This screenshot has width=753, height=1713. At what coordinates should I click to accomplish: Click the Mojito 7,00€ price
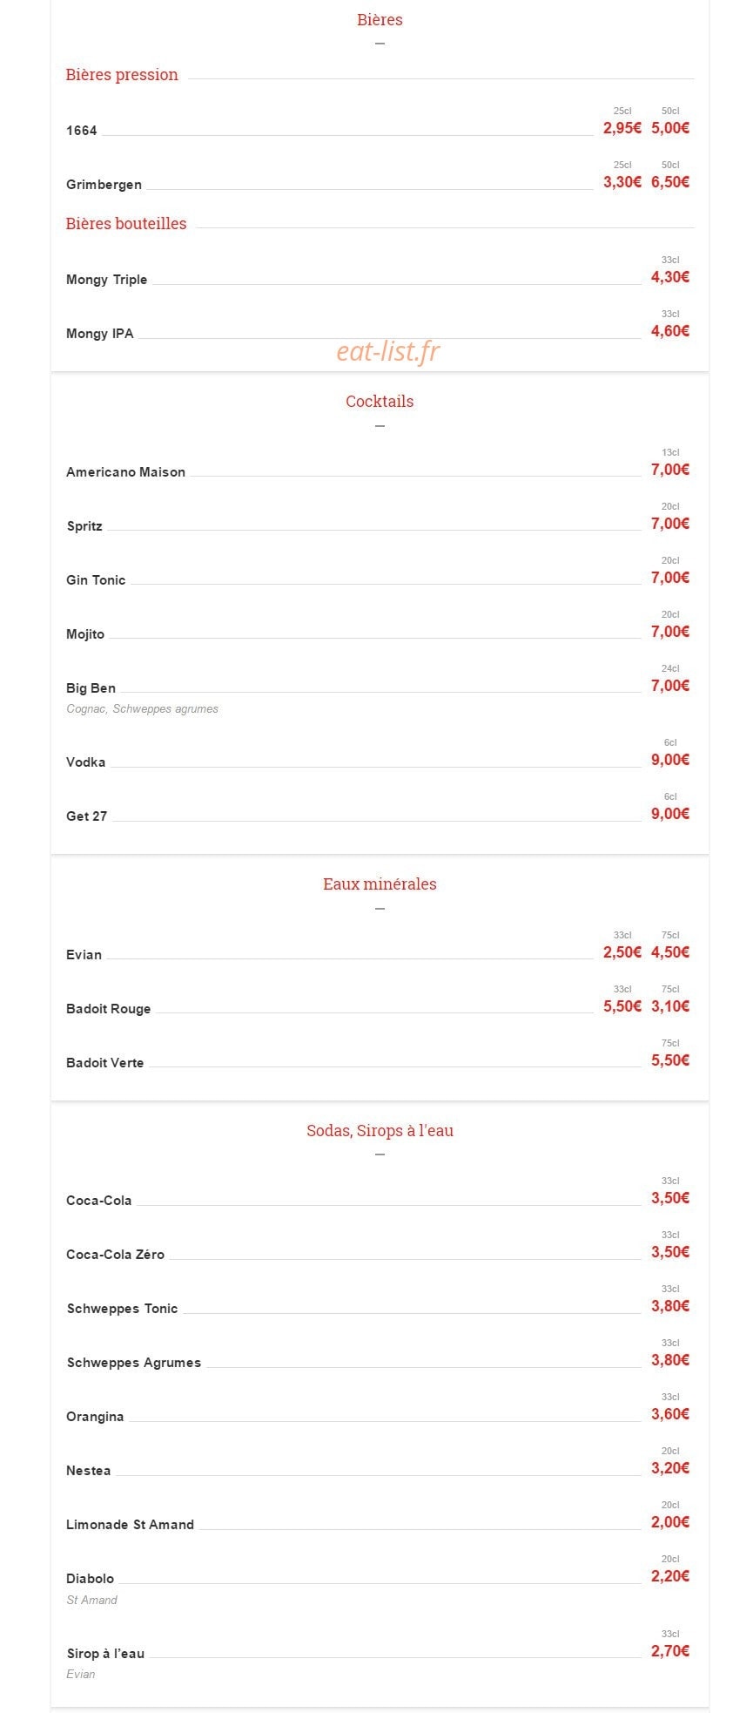pos(670,632)
